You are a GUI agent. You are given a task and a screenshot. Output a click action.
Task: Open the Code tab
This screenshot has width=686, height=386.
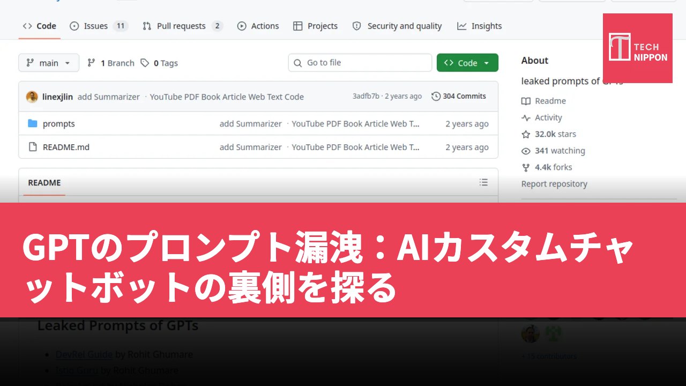click(40, 26)
